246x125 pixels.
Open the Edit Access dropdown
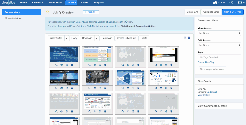(x=219, y=45)
